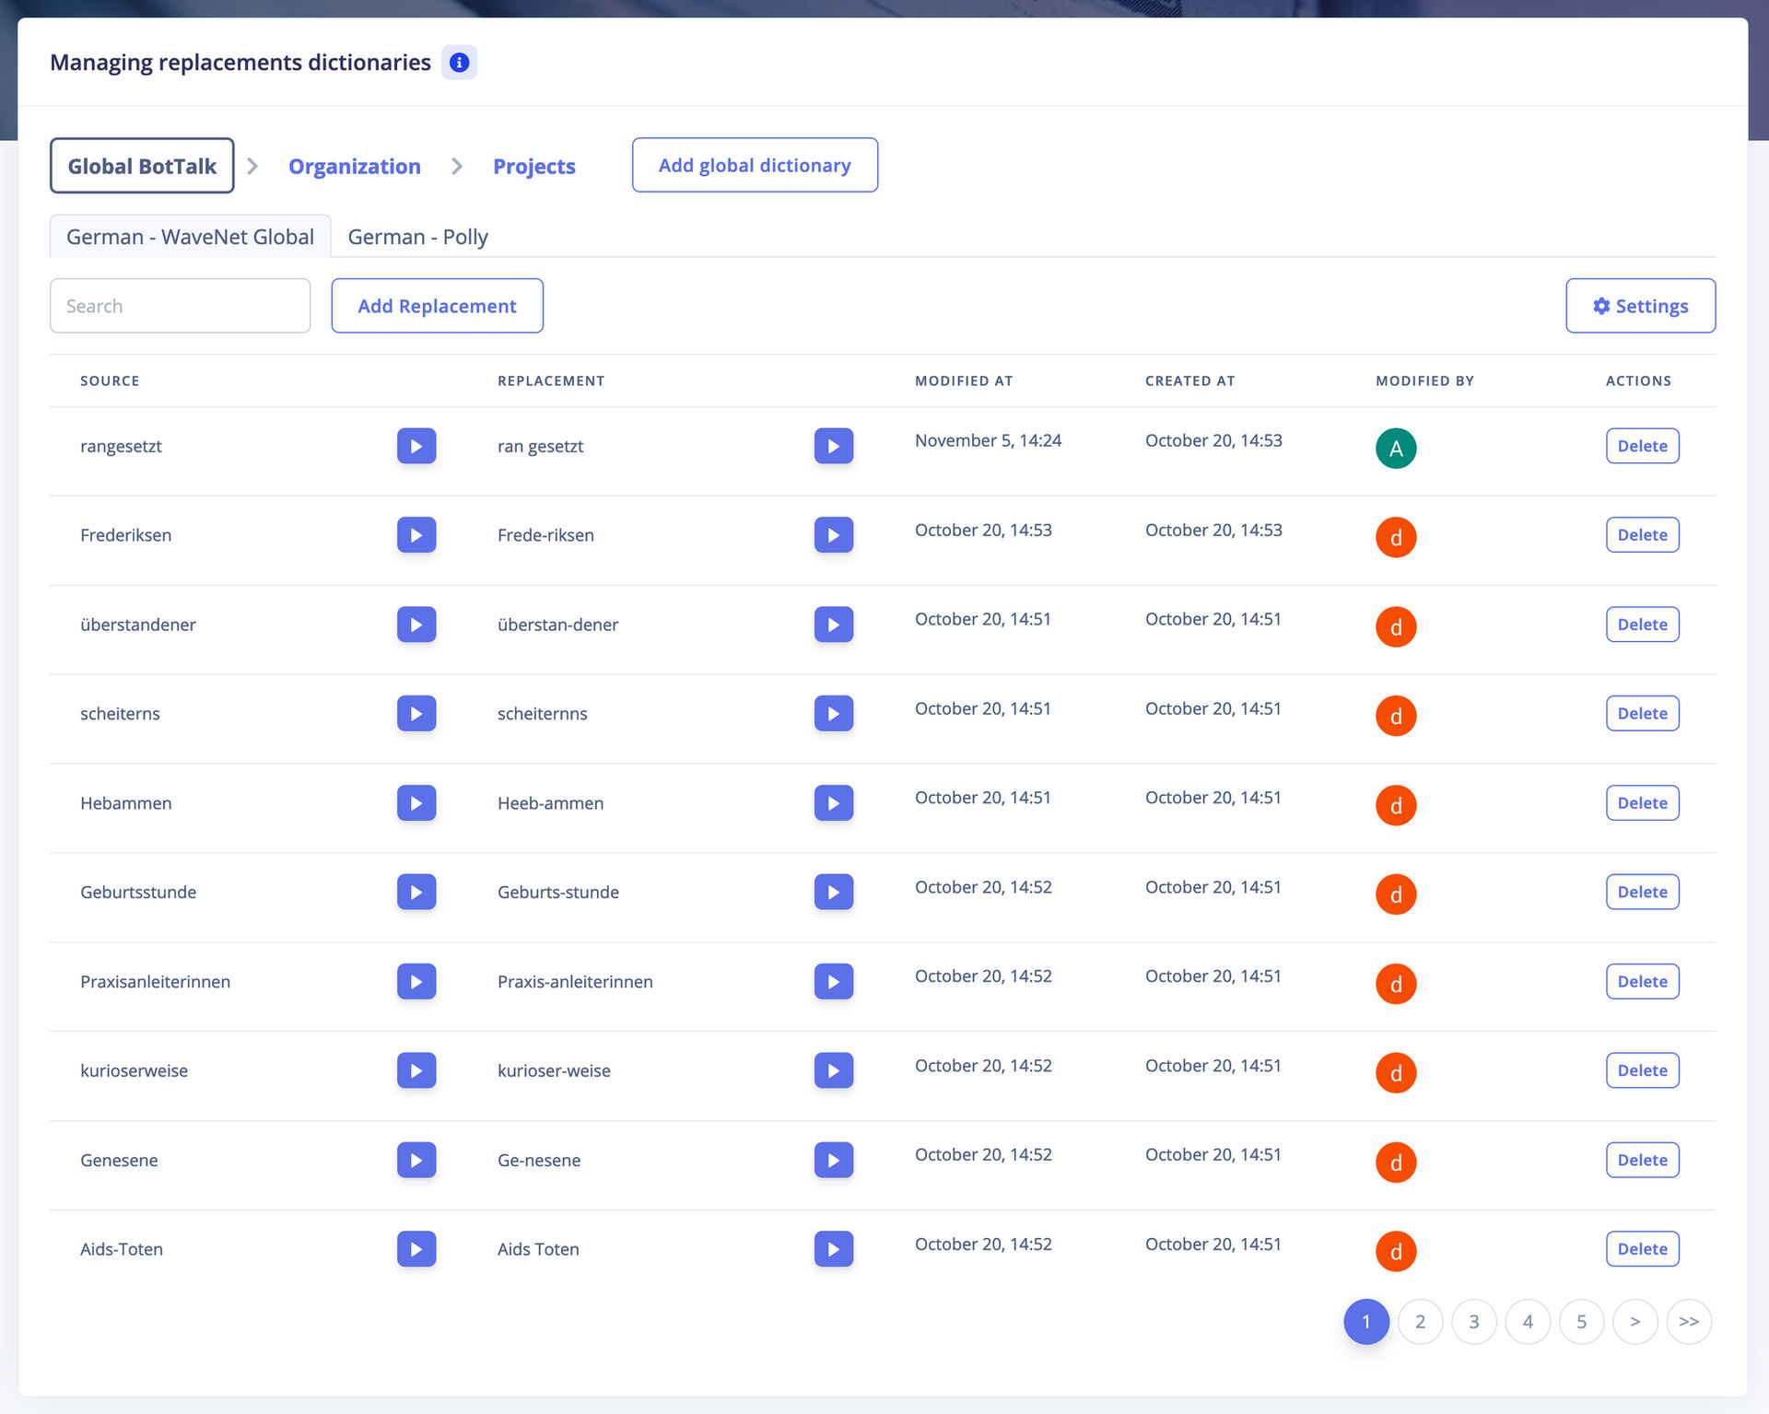Play source audio for überstandener
The height and width of the screenshot is (1414, 1769).
(416, 625)
